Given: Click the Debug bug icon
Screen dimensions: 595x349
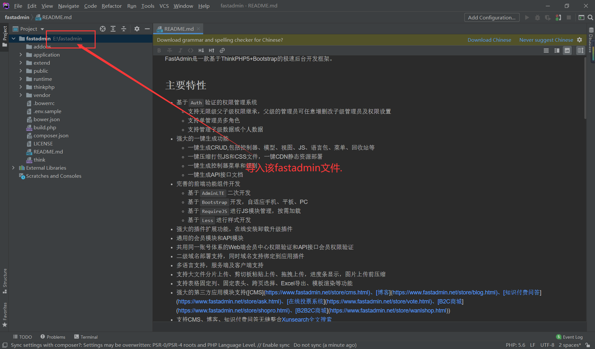Looking at the screenshot, I should coord(538,17).
